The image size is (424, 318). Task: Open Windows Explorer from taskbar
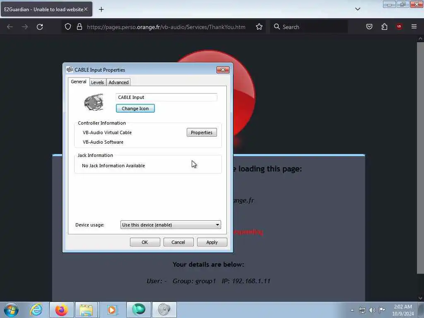87,310
